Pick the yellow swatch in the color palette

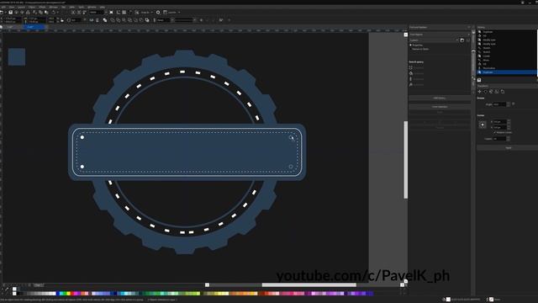69,294
